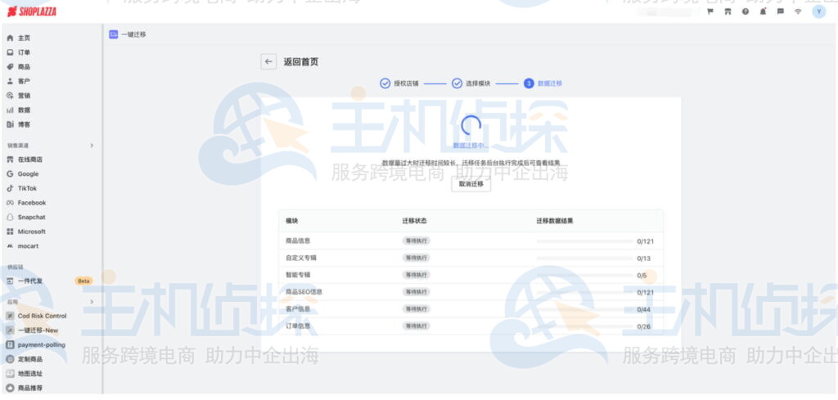Expand the 应用 section chevron
Screen dimensions: 838x400
click(92, 302)
